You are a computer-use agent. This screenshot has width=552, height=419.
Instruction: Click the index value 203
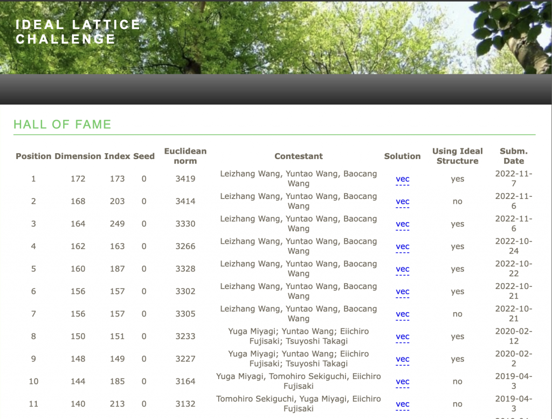point(117,201)
